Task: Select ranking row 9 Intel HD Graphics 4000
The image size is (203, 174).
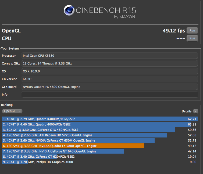Action: tap(100, 162)
